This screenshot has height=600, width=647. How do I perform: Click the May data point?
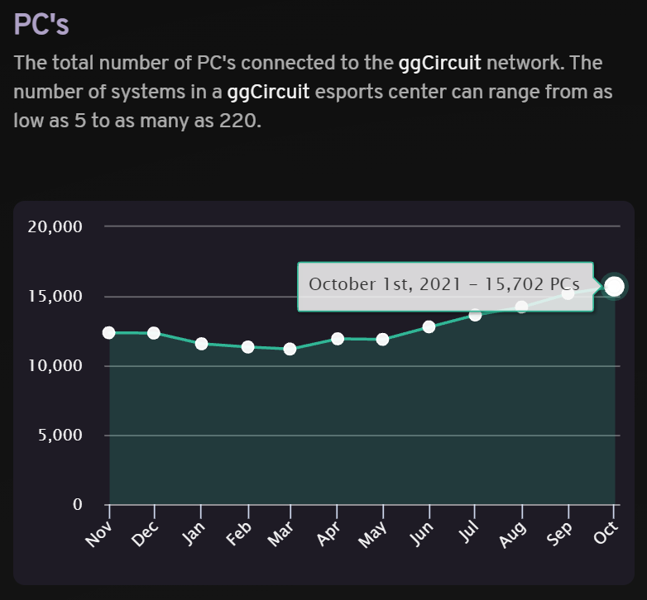click(382, 340)
